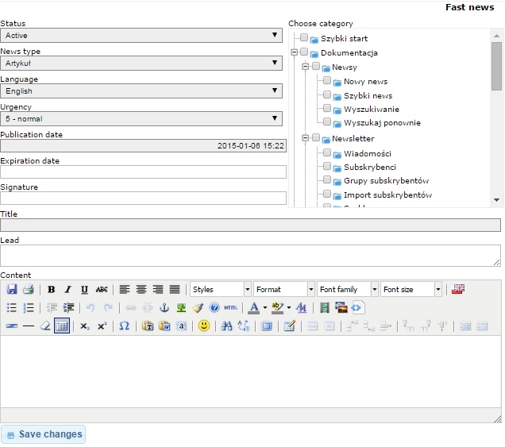This screenshot has width=505, height=447.
Task: Insert an ordered numbered list
Action: pos(29,308)
